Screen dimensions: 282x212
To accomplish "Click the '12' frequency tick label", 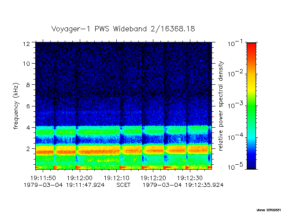I will pyautogui.click(x=26, y=44).
